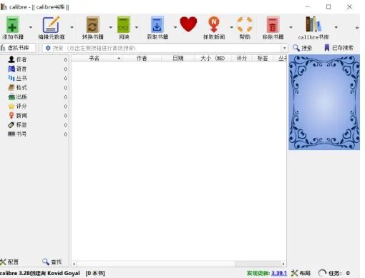
Task: Follow the 3.39.1 update link
Action: tap(279, 273)
